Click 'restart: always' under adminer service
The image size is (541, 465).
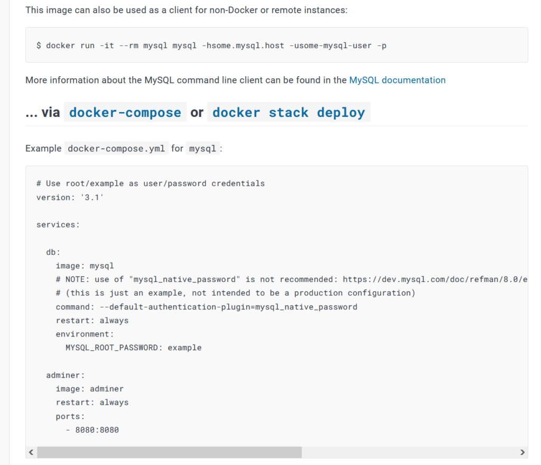[92, 403]
